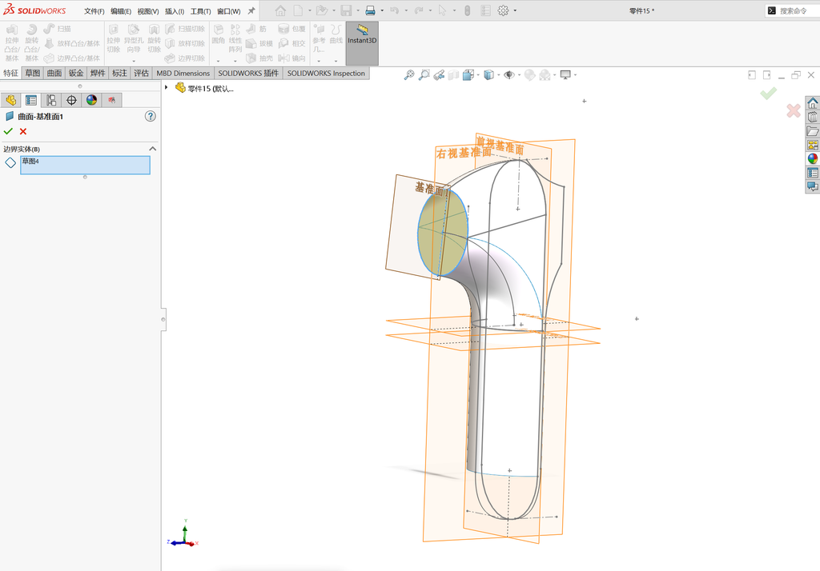Open SOLIDWORKS Resources home task pane icon

[x=813, y=102]
